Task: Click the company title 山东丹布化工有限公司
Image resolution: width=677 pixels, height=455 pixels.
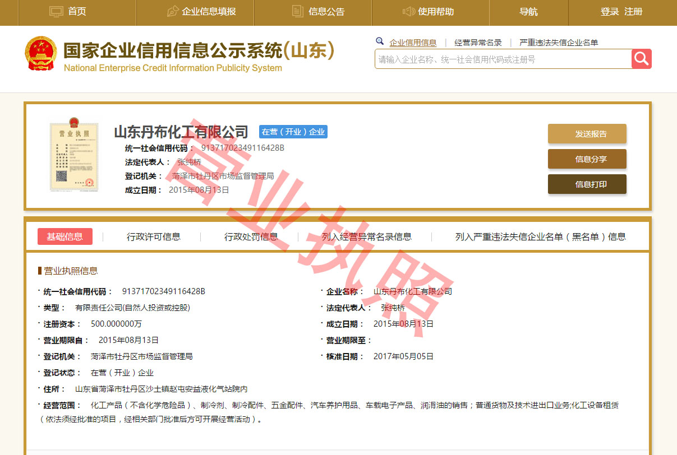Action: point(181,132)
